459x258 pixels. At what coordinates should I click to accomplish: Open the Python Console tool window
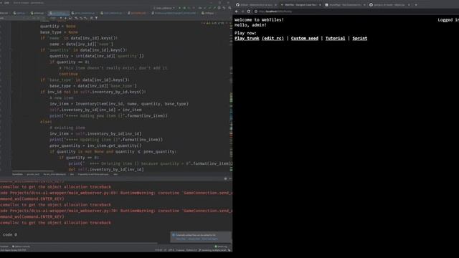(x=21, y=247)
